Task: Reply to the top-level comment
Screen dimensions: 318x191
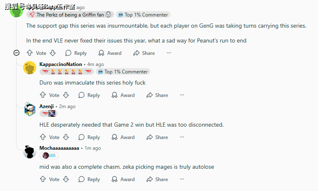Action: click(76, 53)
